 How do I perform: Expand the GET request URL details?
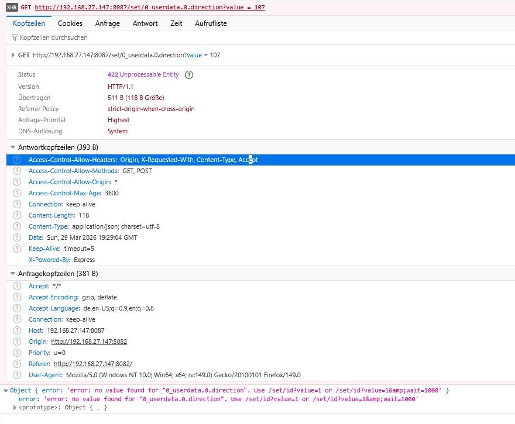tap(13, 55)
